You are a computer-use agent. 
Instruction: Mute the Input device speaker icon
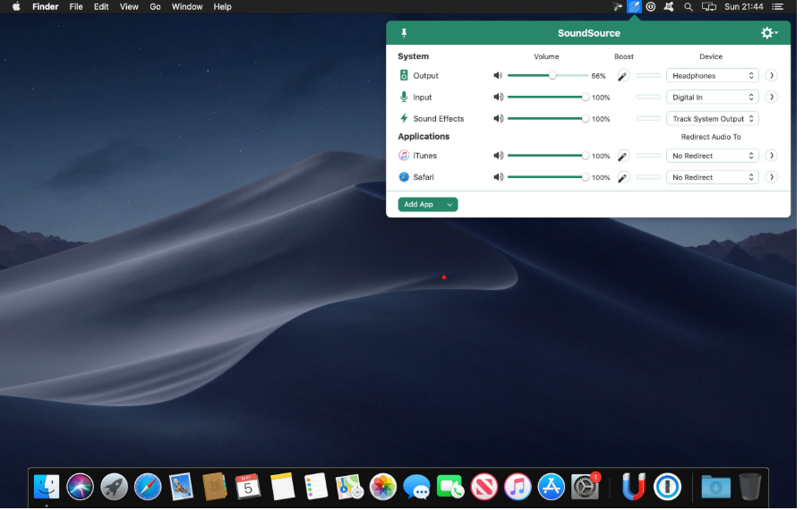(499, 98)
